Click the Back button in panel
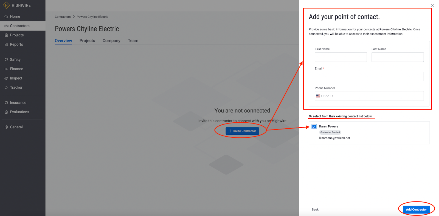This screenshot has height=216, width=439. point(315,209)
